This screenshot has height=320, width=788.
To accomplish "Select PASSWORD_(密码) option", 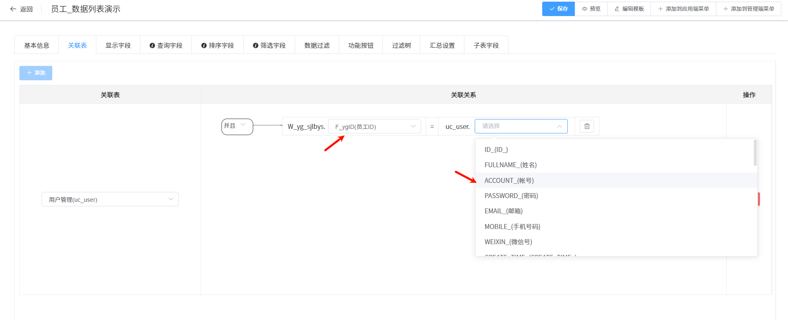I will pyautogui.click(x=616, y=196).
